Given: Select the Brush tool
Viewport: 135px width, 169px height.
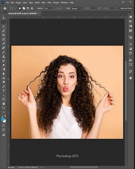Looking at the screenshot, I should click(4, 52).
